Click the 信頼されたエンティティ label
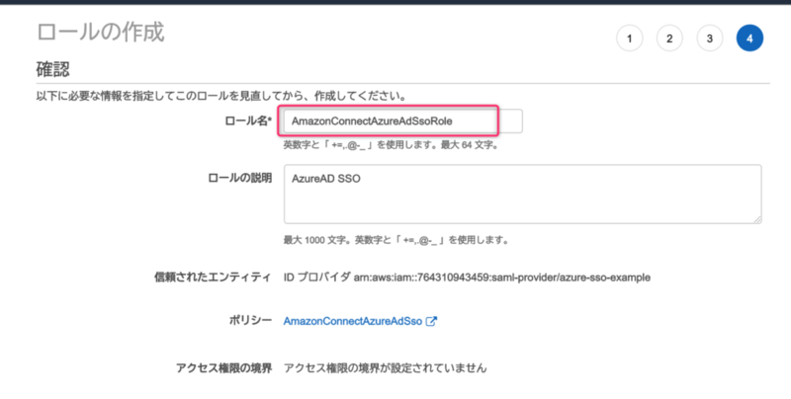 213,278
